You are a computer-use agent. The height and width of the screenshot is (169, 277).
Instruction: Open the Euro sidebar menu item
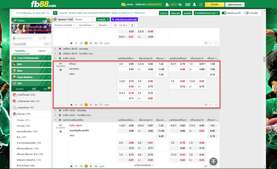pyautogui.click(x=31, y=71)
